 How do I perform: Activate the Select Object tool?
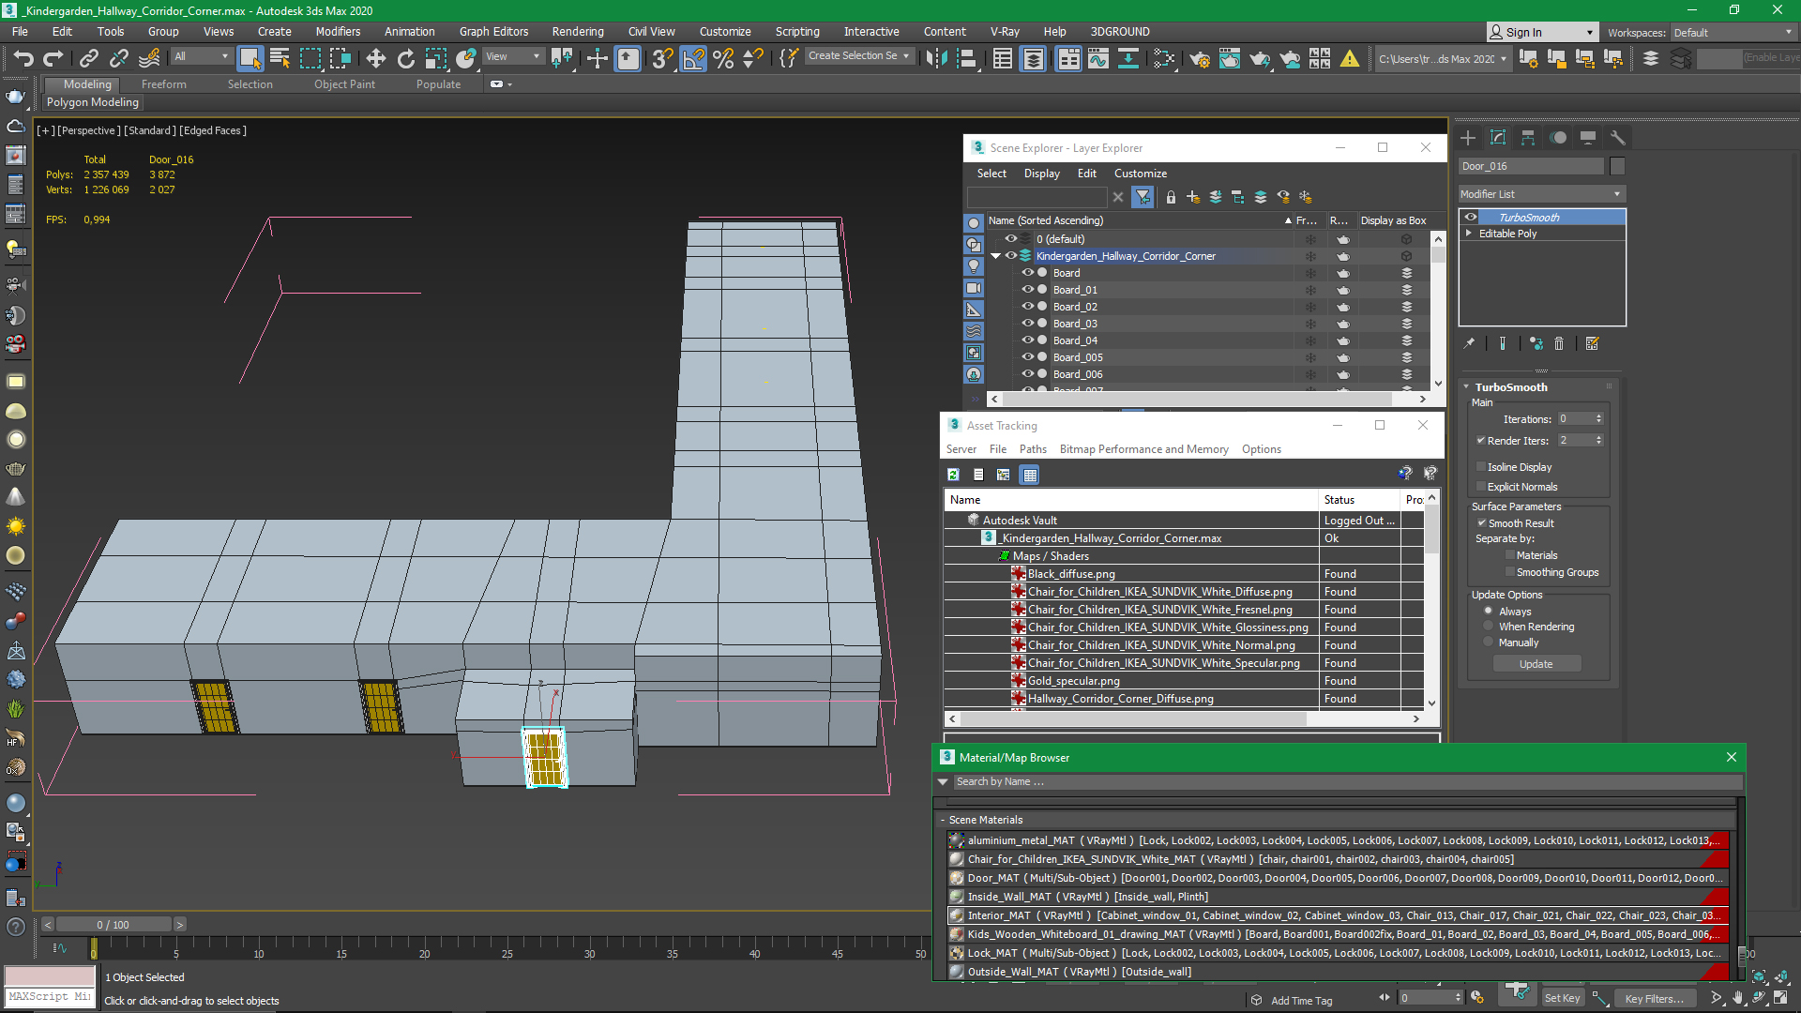click(250, 58)
